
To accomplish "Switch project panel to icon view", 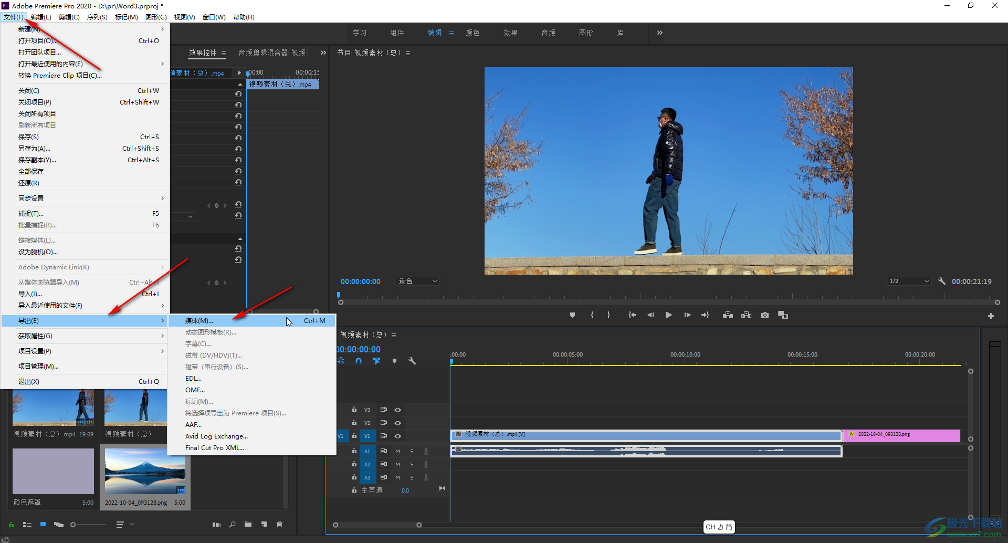I will tap(43, 525).
